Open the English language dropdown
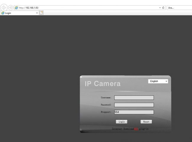This screenshot has height=142, width=192. point(158,81)
